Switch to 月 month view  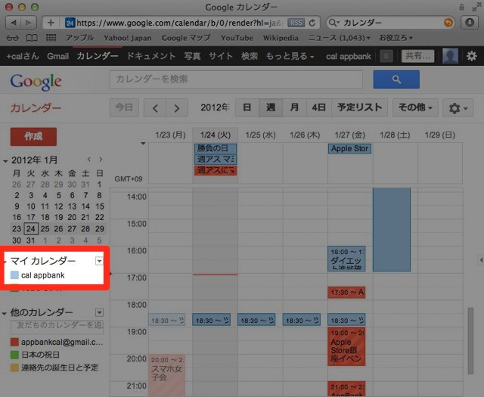[x=294, y=107]
